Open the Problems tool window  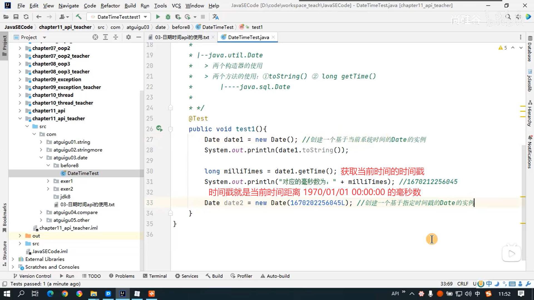122,276
